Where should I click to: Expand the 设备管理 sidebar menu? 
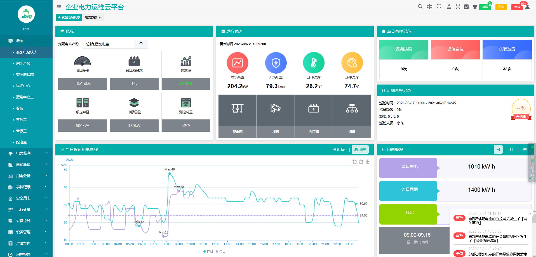(26, 232)
